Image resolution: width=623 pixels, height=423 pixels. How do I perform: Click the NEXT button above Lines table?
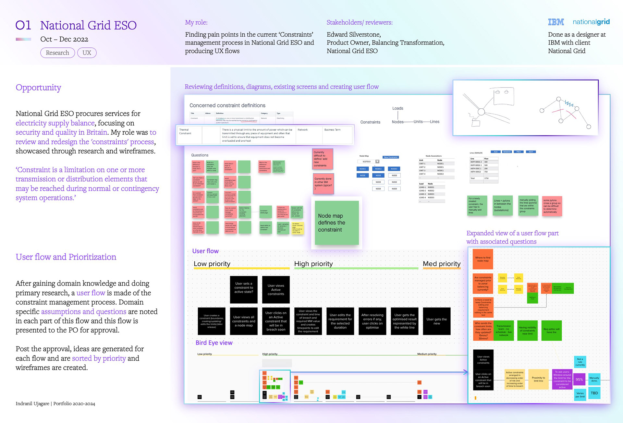(531, 152)
